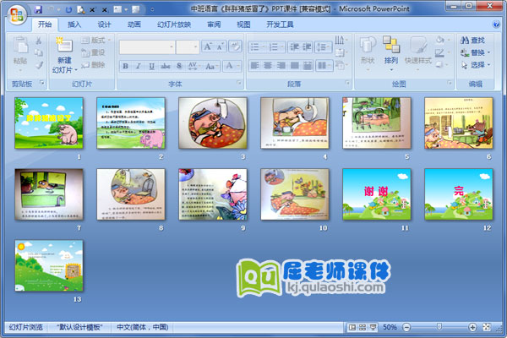This screenshot has height=338, width=507.
Task: Switch to the 动画 ribbon tab
Action: (134, 25)
